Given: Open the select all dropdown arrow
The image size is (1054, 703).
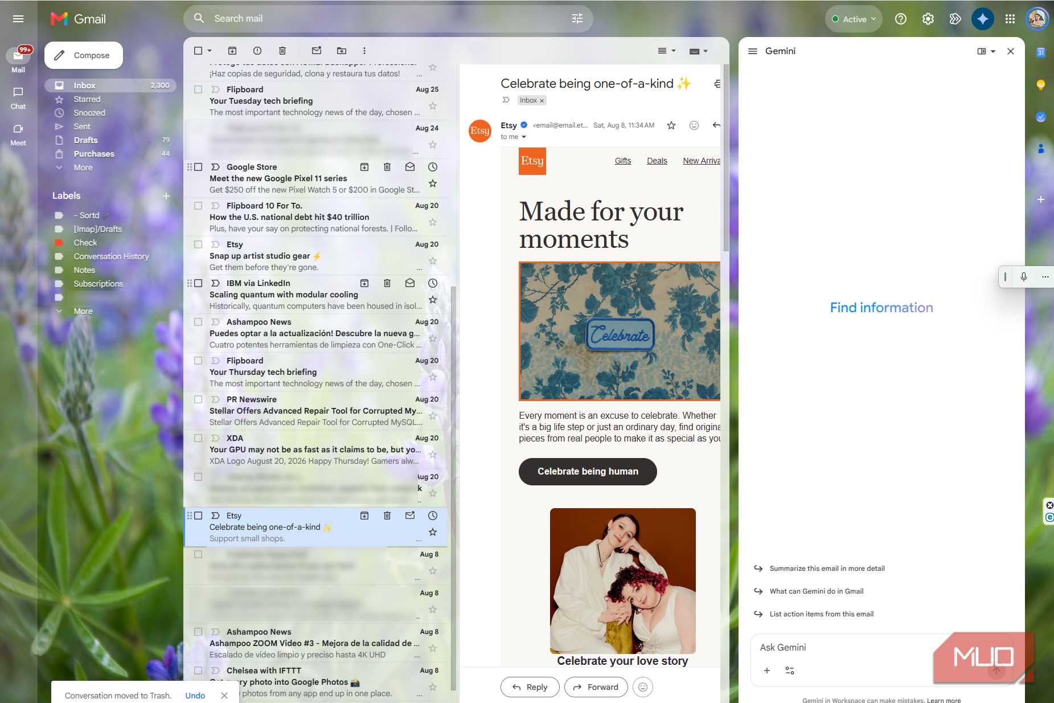Looking at the screenshot, I should (x=210, y=51).
